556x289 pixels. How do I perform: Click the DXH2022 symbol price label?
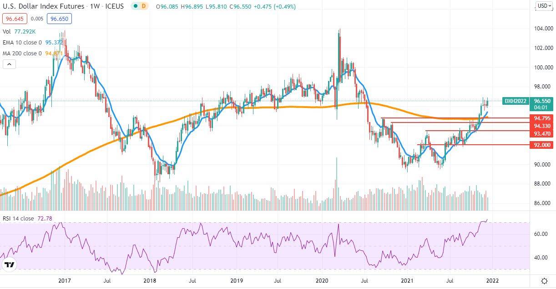[x=516, y=102]
